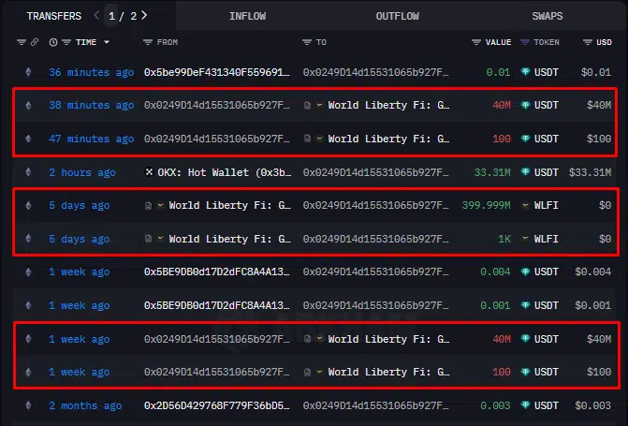Switch to the OUTFLOW tab
Screen dimensions: 628x426
pyautogui.click(x=397, y=16)
